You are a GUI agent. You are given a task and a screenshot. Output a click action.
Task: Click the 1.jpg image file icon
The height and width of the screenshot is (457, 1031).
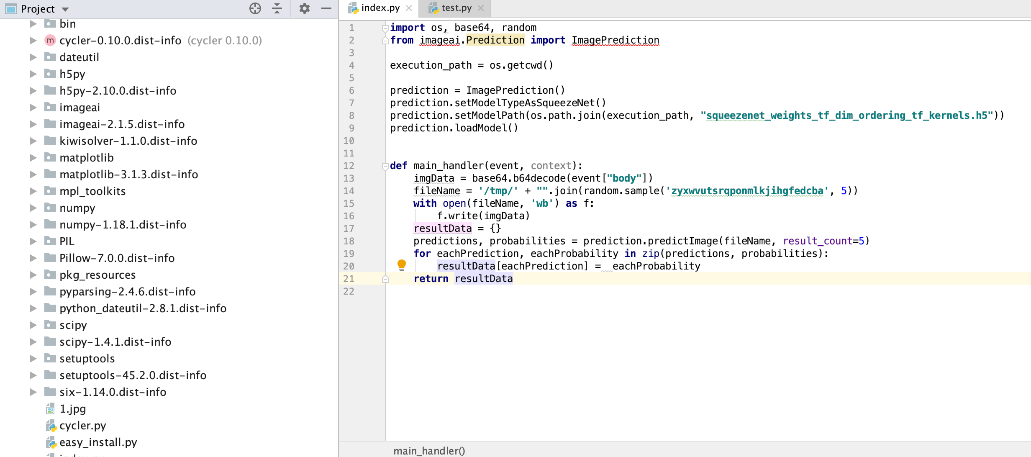51,409
